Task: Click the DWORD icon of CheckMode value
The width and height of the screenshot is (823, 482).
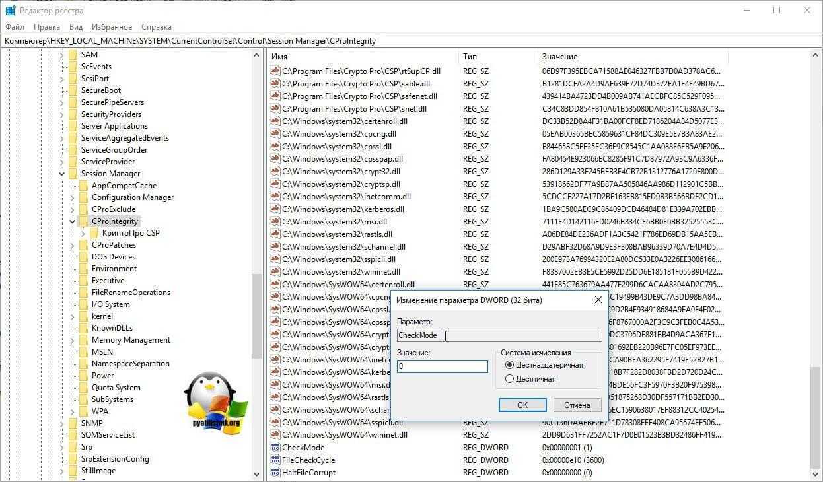Action: [275, 448]
